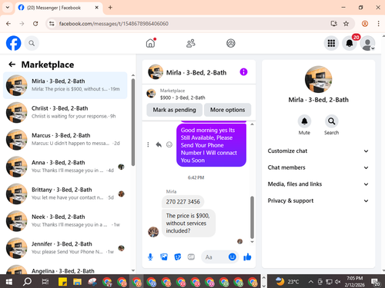Image resolution: width=385 pixels, height=288 pixels.
Task: Open Windows Start menu
Action: [9, 282]
